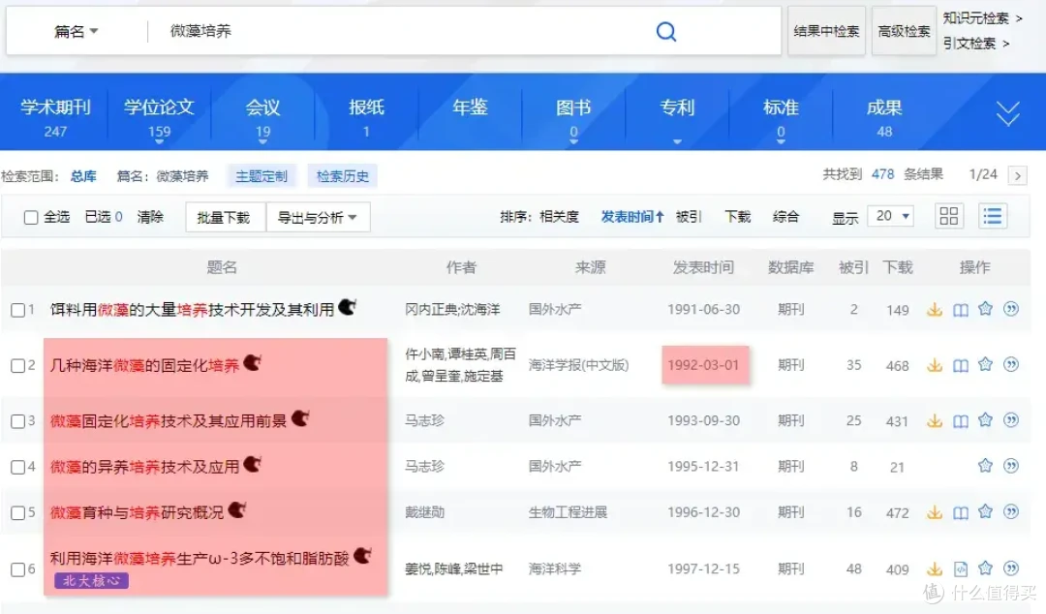Expand more database categories chevron
The width and height of the screenshot is (1046, 614).
1007,114
